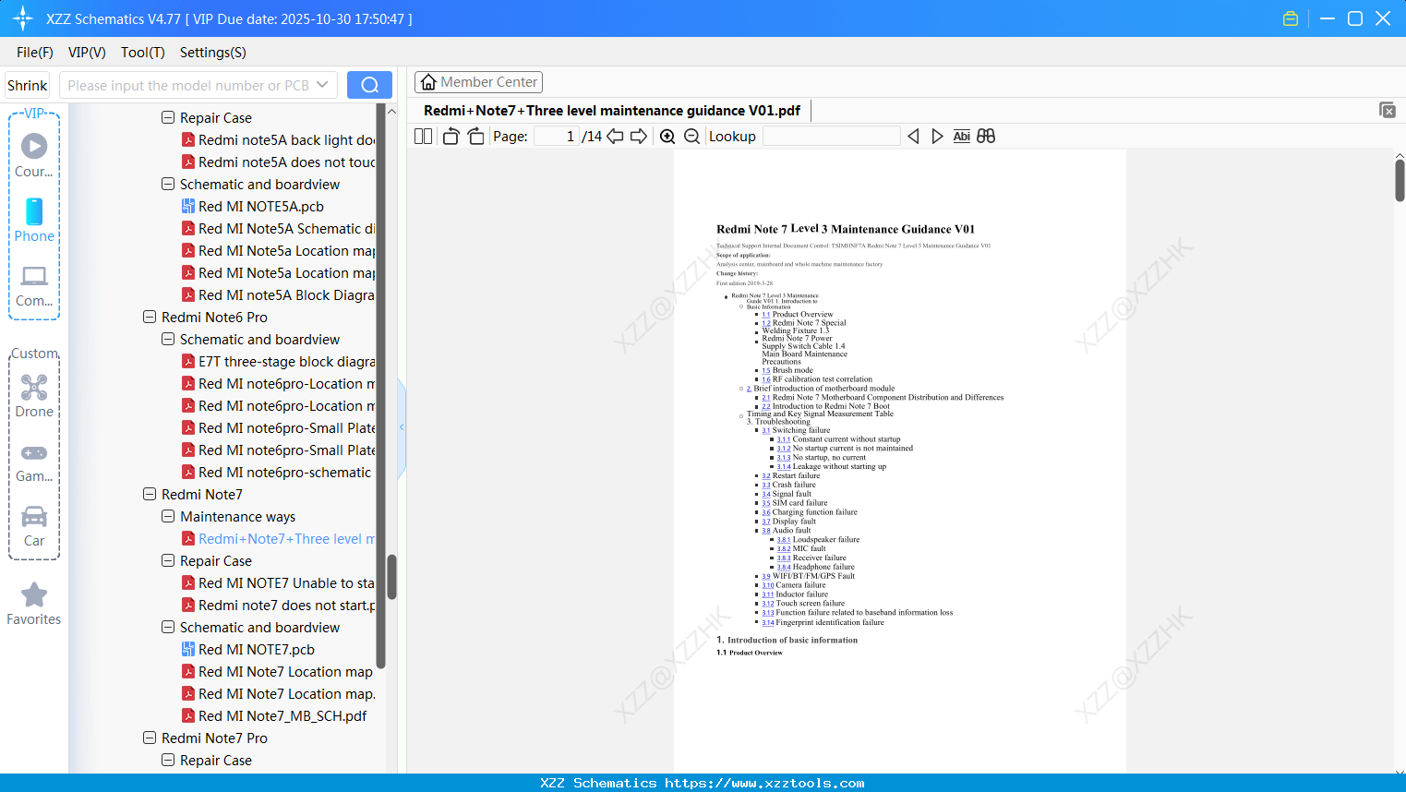Rotate the PDF page counterclockwise
Image resolution: width=1406 pixels, height=792 pixels.
[451, 137]
